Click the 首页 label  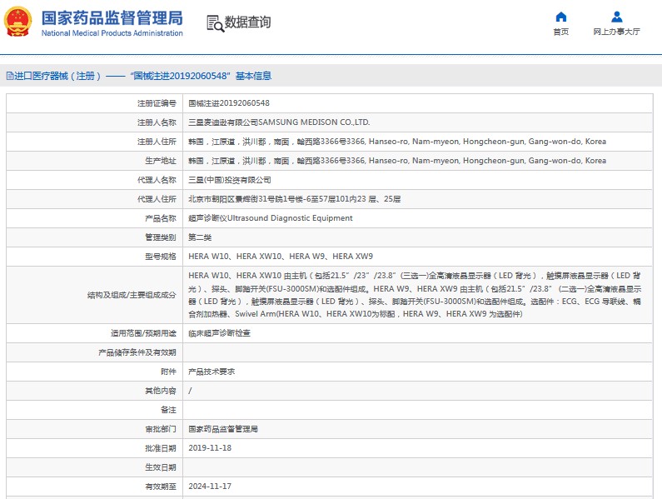tap(560, 32)
